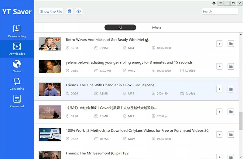Open the Downloading section in sidebar
This screenshot has width=243, height=159.
tap(17, 31)
